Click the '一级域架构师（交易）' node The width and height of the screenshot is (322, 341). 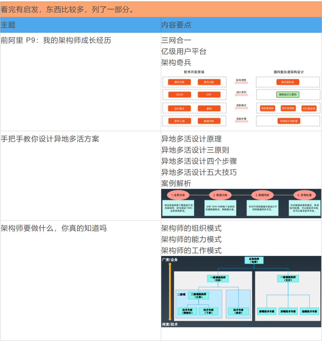[218, 279]
